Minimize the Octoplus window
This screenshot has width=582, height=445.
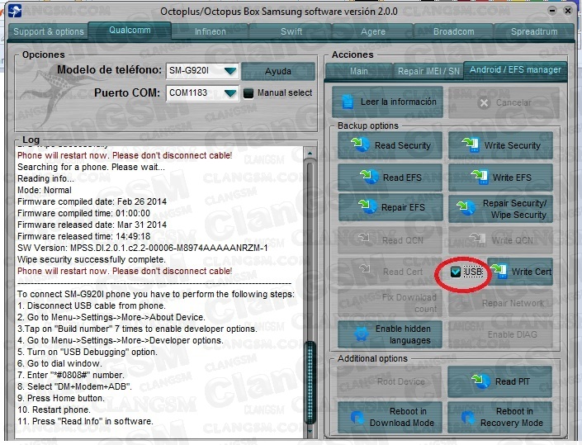click(552, 11)
